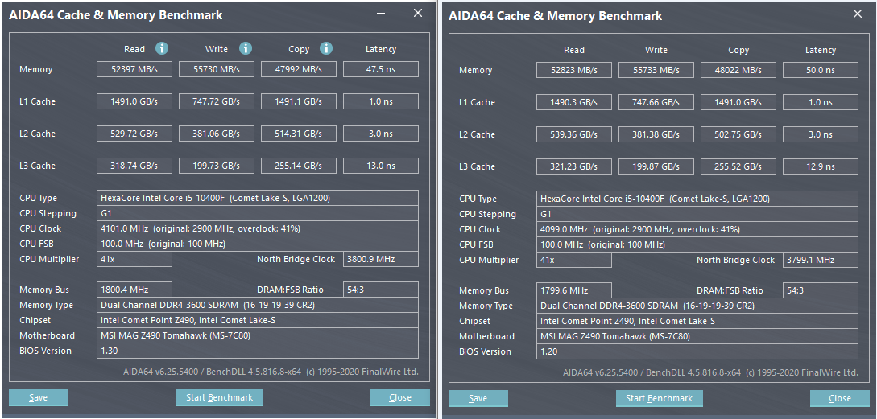Close the left window via title bar X
877x419 pixels.
pos(417,14)
